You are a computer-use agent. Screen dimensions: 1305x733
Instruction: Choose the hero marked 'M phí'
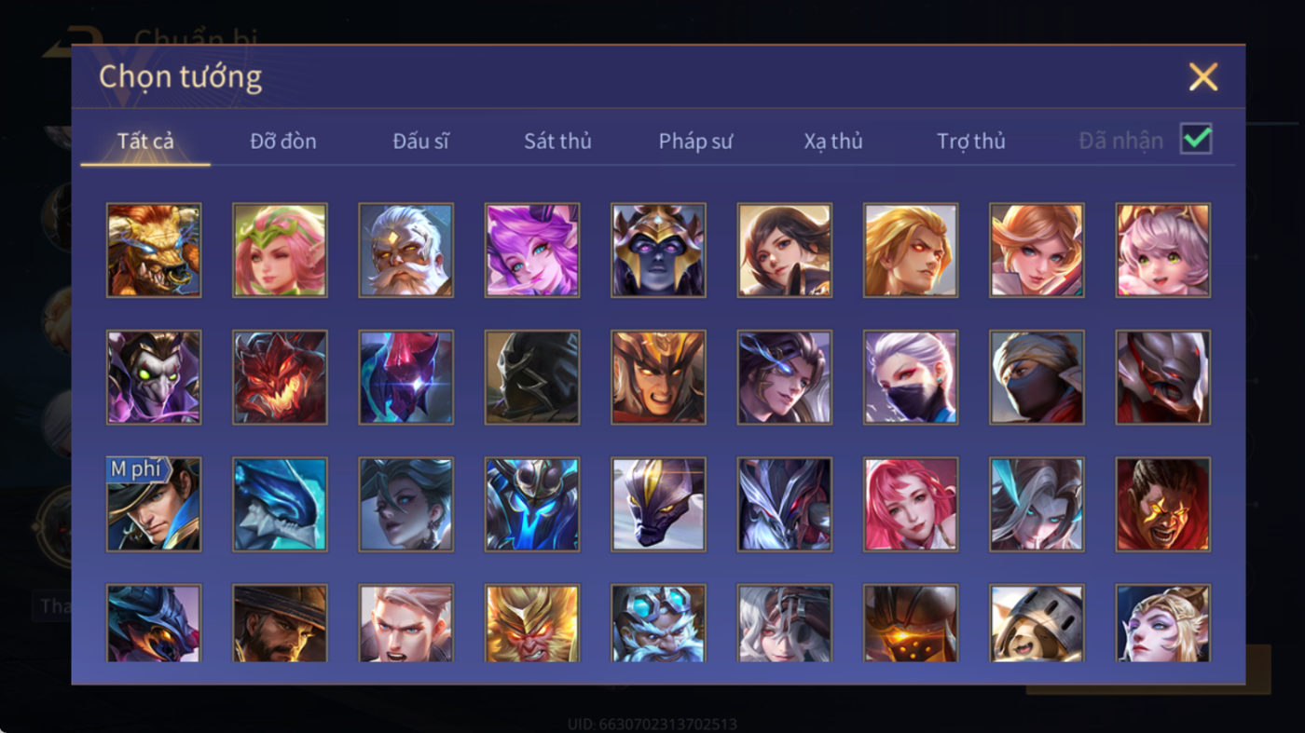click(x=154, y=504)
